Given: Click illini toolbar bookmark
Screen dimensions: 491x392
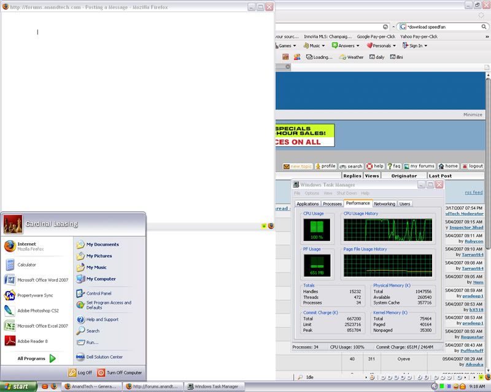Looking at the screenshot, I should point(396,57).
